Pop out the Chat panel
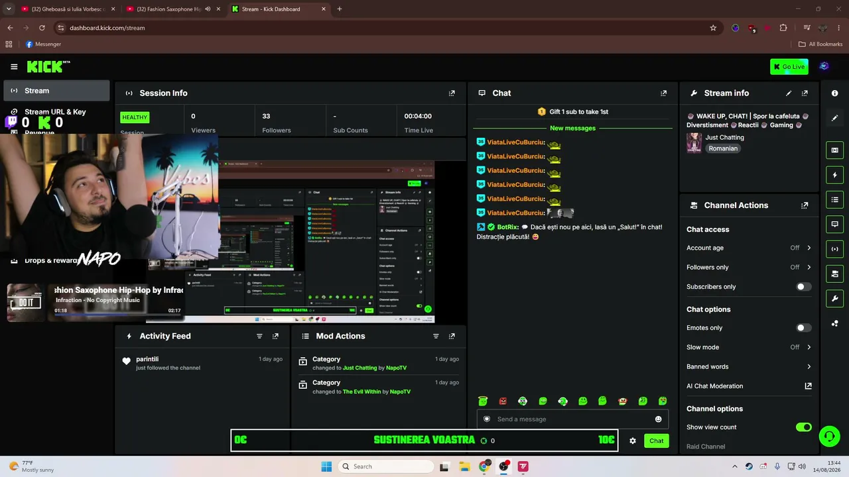The image size is (849, 477). [663, 93]
